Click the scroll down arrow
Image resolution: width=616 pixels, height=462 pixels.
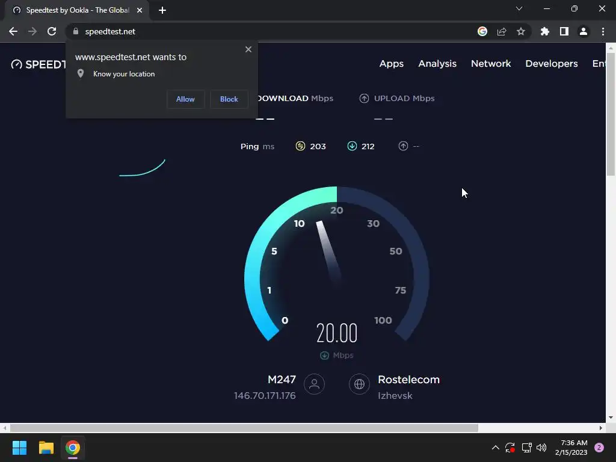(x=611, y=417)
